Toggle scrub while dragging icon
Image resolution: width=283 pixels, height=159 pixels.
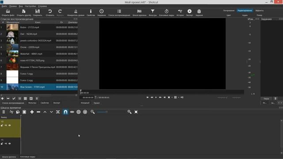coord(72,112)
